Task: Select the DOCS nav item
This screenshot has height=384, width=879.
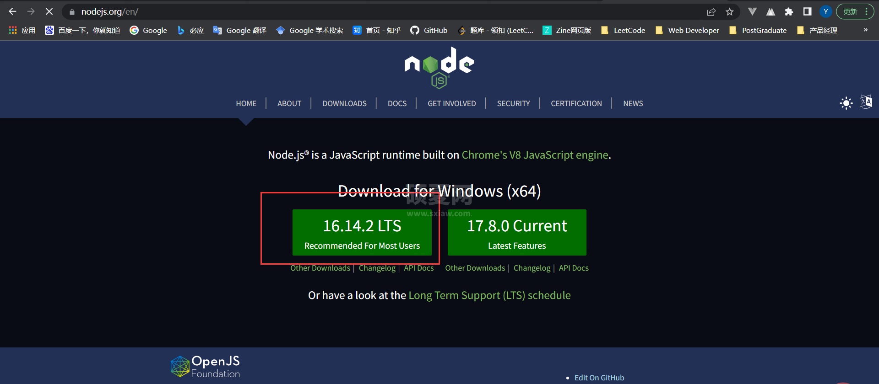Action: coord(397,104)
